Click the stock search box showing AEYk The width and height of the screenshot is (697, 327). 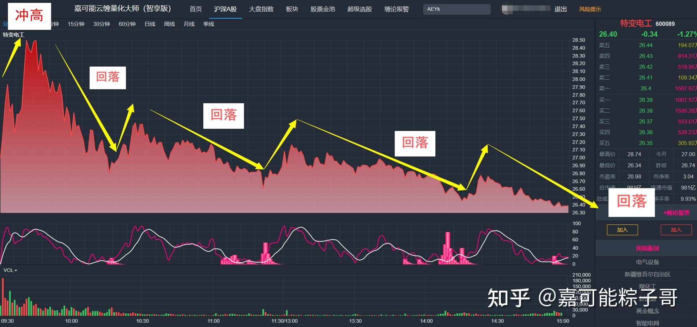(457, 9)
